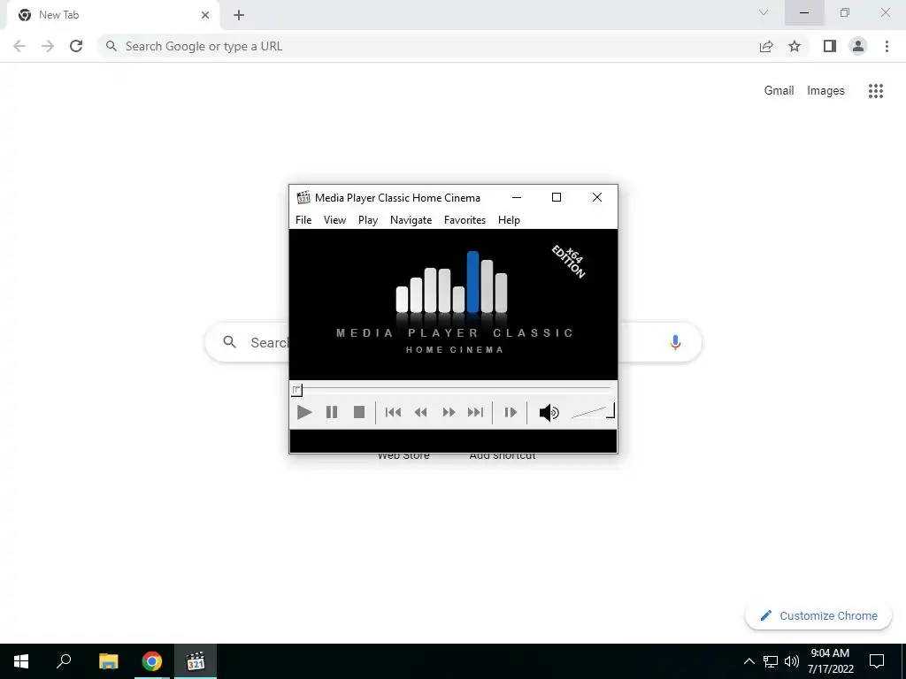Start voice search with microphone icon
906x679 pixels.
(675, 342)
